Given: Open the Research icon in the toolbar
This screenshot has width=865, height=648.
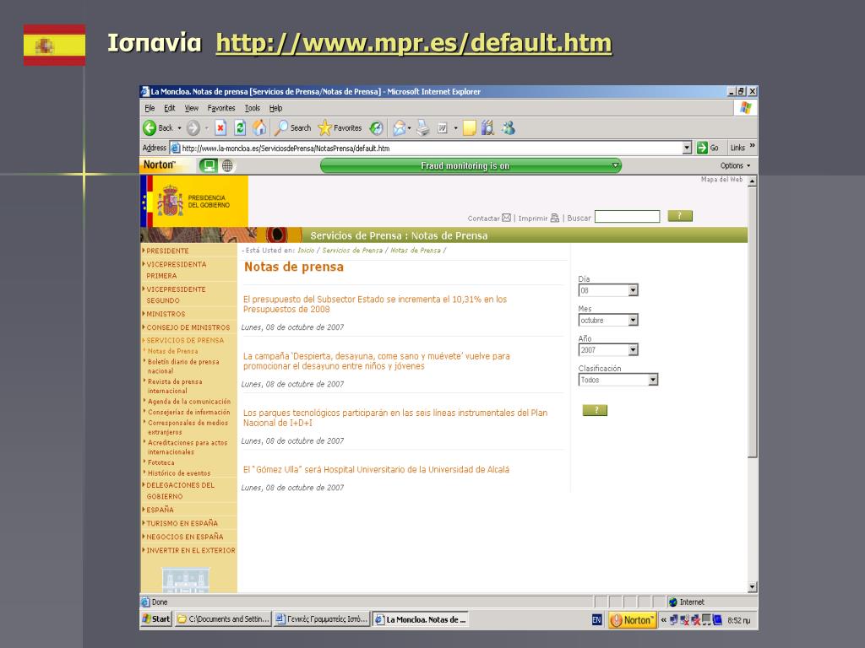Looking at the screenshot, I should 487,128.
